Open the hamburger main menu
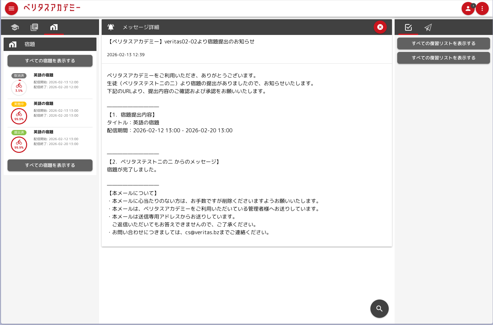The height and width of the screenshot is (325, 493). pyautogui.click(x=11, y=8)
